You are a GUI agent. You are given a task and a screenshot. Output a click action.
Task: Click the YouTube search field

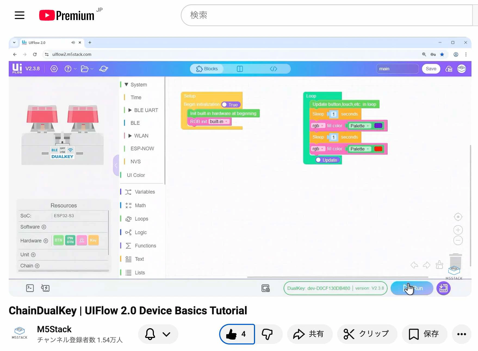(326, 15)
